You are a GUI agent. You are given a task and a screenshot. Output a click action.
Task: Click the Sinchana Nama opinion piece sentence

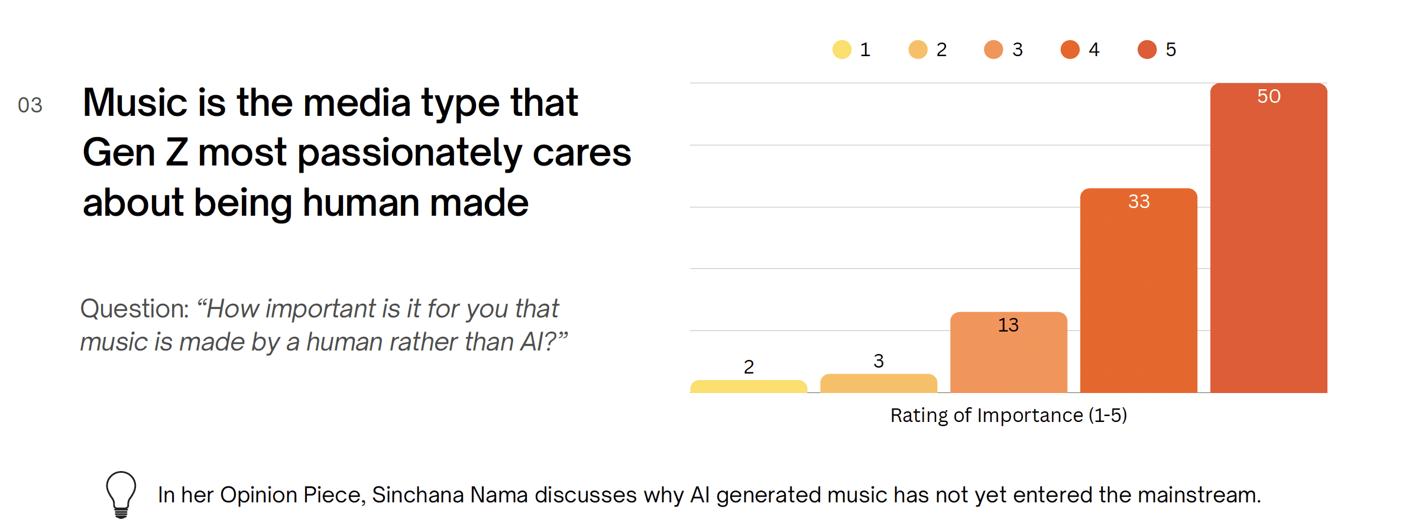tap(710, 495)
